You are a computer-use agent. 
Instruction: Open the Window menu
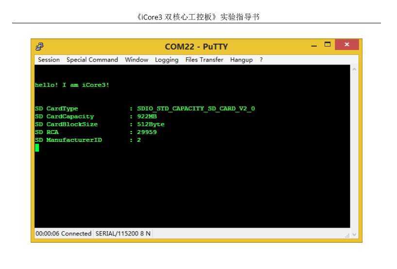pos(137,60)
